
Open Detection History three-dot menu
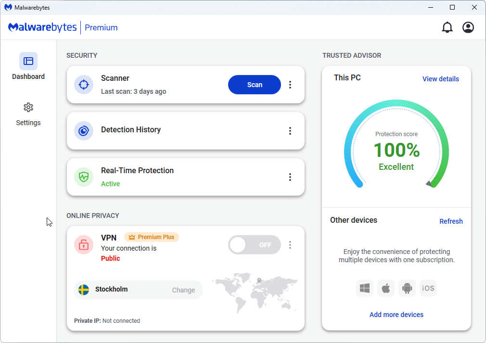tap(290, 131)
